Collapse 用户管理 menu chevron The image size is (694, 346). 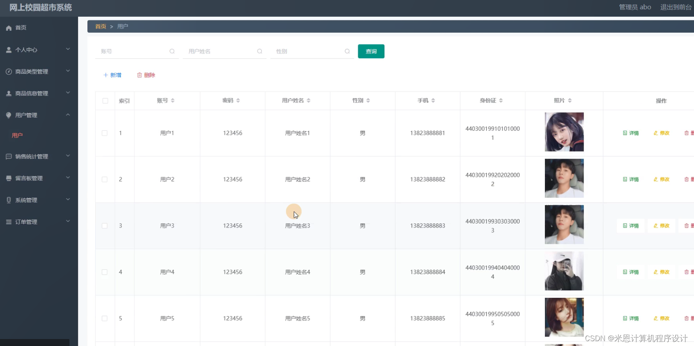point(68,115)
